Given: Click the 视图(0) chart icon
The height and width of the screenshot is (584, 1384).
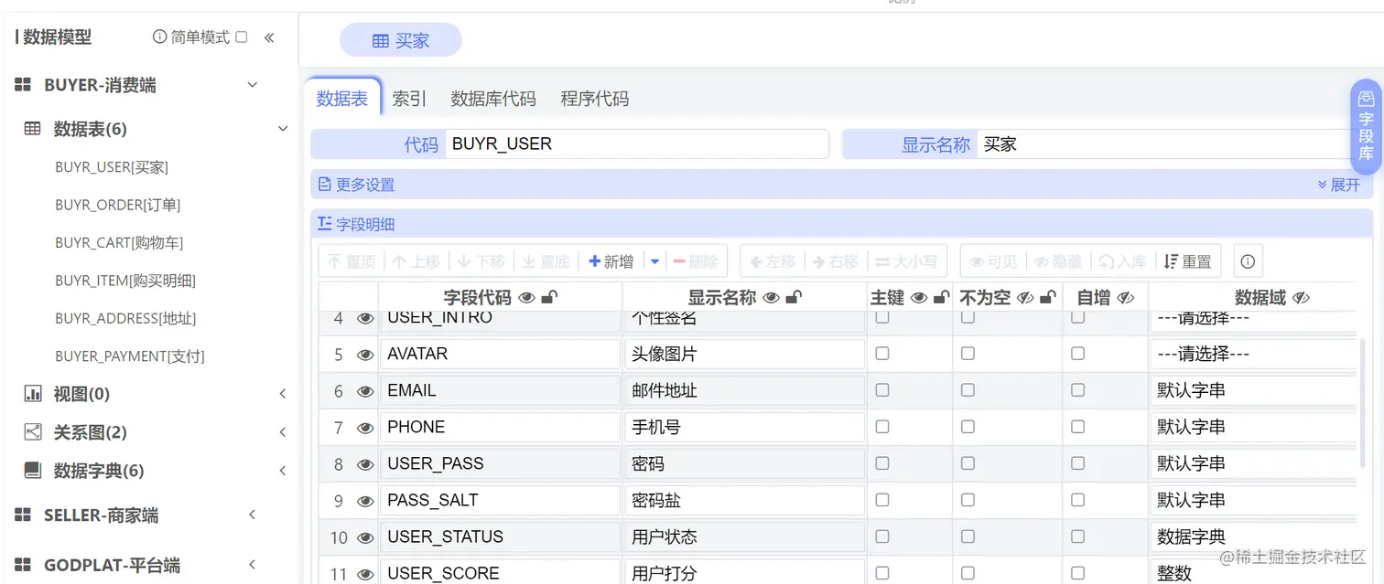Looking at the screenshot, I should (x=33, y=394).
